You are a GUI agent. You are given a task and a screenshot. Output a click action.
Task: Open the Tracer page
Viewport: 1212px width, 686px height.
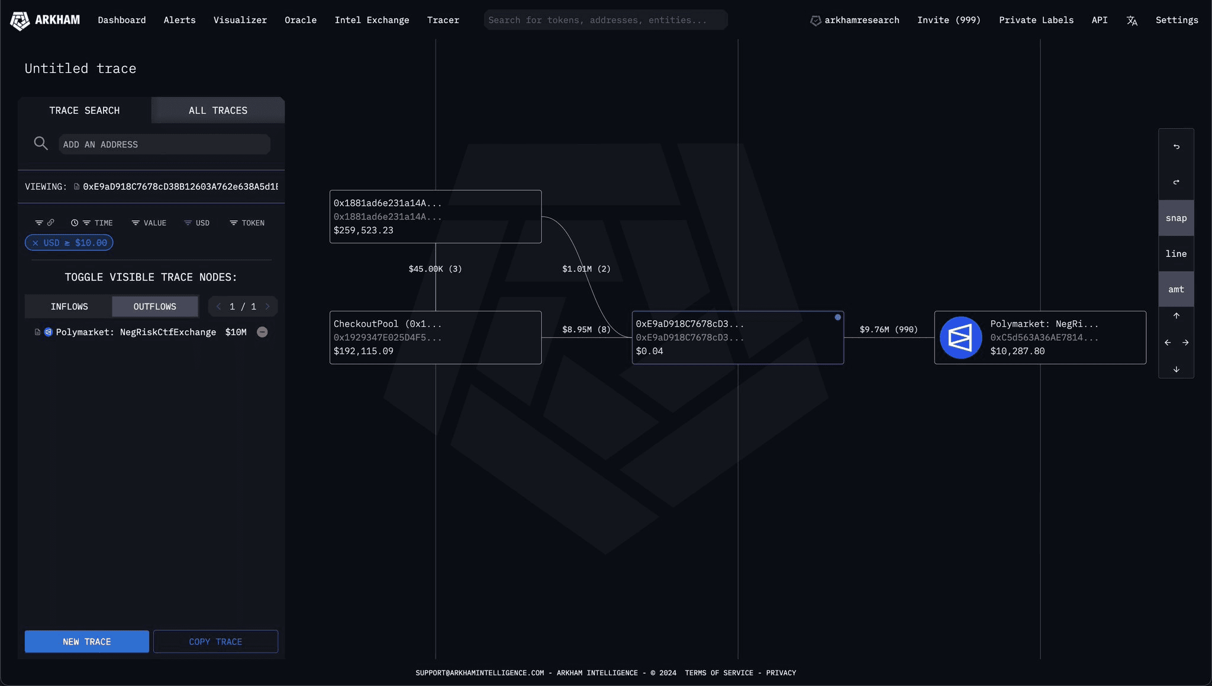click(443, 20)
